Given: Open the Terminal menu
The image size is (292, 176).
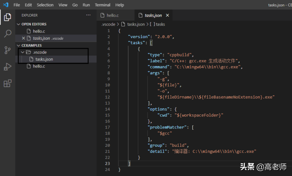Looking at the screenshot, I should [x=103, y=5].
